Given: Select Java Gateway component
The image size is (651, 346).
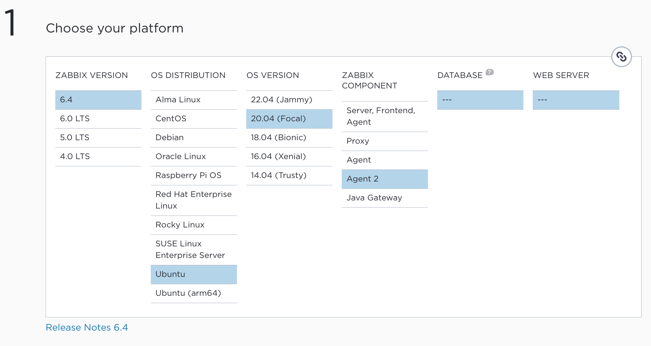Looking at the screenshot, I should 384,198.
